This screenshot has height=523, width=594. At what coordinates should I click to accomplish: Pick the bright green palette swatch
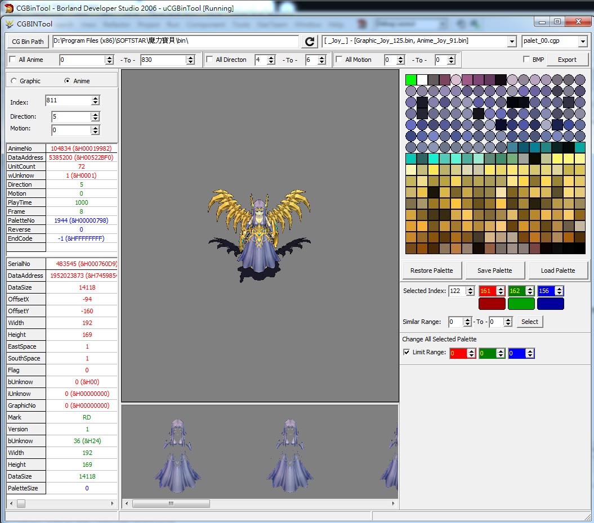coord(411,80)
